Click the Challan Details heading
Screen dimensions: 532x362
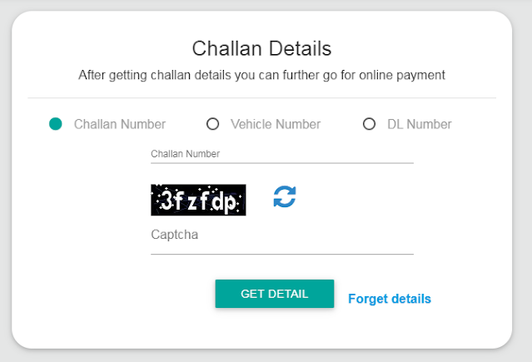[261, 48]
